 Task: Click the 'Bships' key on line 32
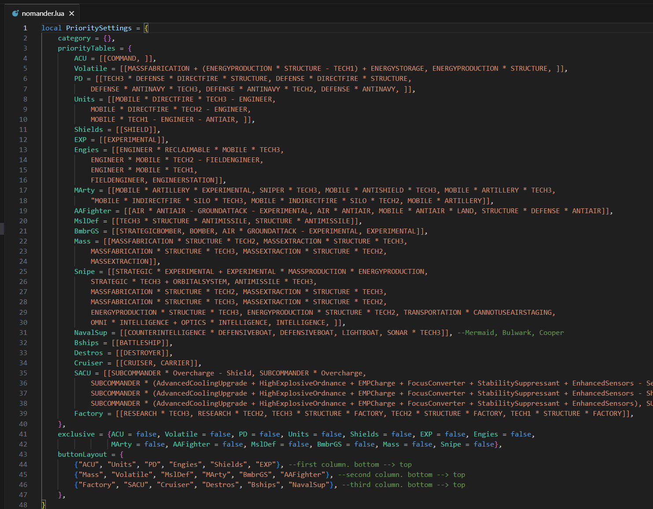(87, 342)
